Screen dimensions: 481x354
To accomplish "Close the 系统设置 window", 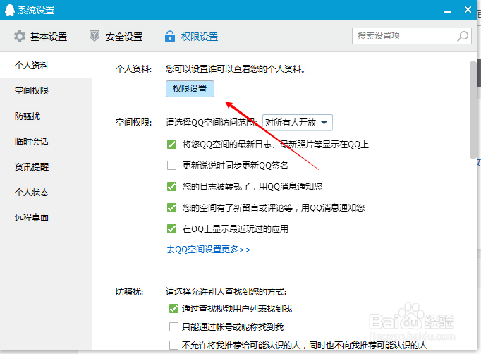I will point(468,10).
